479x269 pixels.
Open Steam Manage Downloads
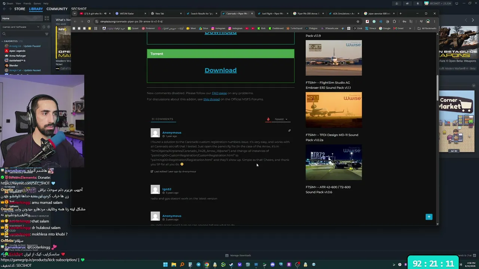pos(238,256)
